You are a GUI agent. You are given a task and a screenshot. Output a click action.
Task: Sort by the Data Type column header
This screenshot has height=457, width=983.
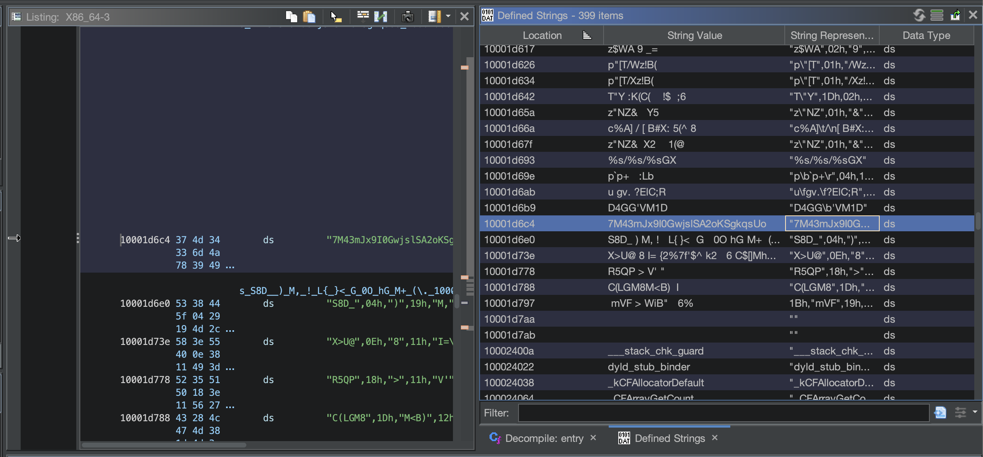coord(926,35)
